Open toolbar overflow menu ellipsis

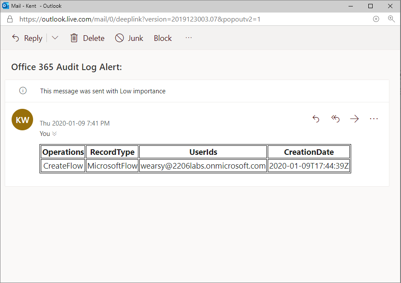tap(188, 38)
